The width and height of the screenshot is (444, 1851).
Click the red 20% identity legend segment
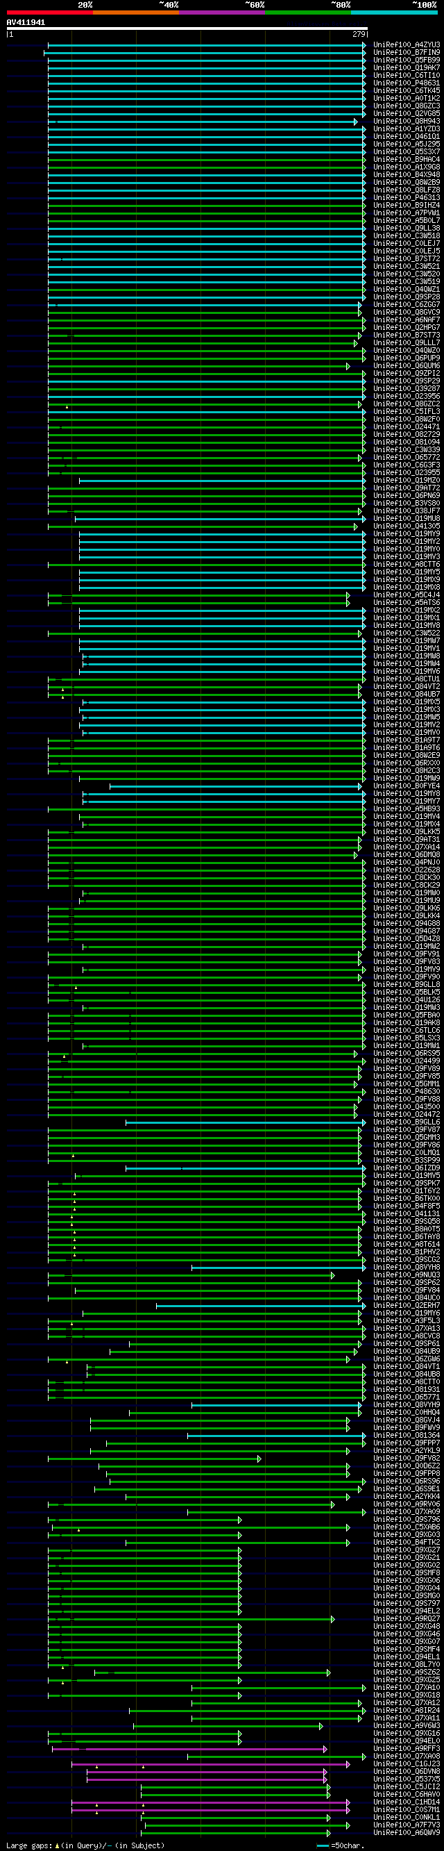tap(49, 13)
